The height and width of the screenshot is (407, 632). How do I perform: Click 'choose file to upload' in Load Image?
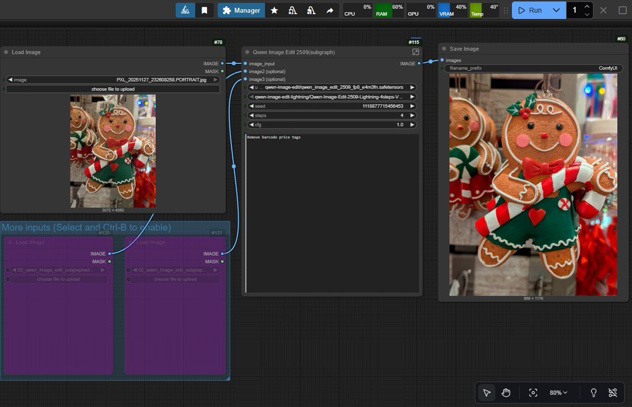[113, 89]
